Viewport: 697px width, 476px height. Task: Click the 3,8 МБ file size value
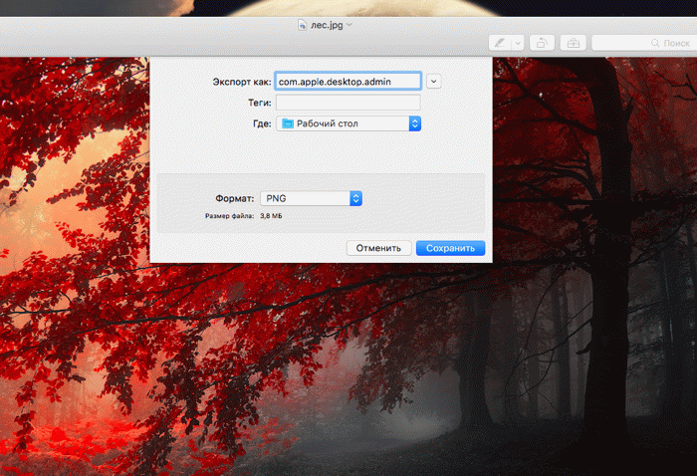[271, 216]
